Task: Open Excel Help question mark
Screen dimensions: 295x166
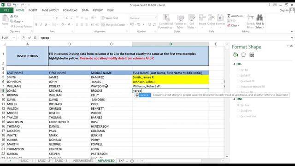Action: [269, 5]
